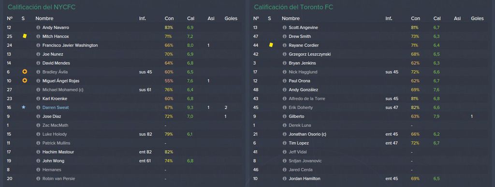
Task: Click Calificación del NYCFC panel title
Action: coord(42,7)
